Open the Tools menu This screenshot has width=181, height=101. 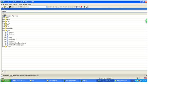[x=20, y=4]
